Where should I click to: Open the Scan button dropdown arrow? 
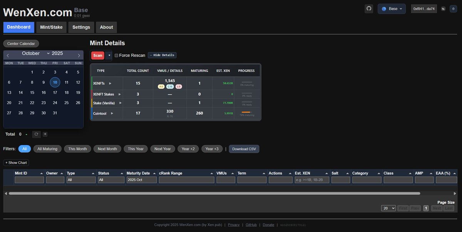(x=109, y=55)
